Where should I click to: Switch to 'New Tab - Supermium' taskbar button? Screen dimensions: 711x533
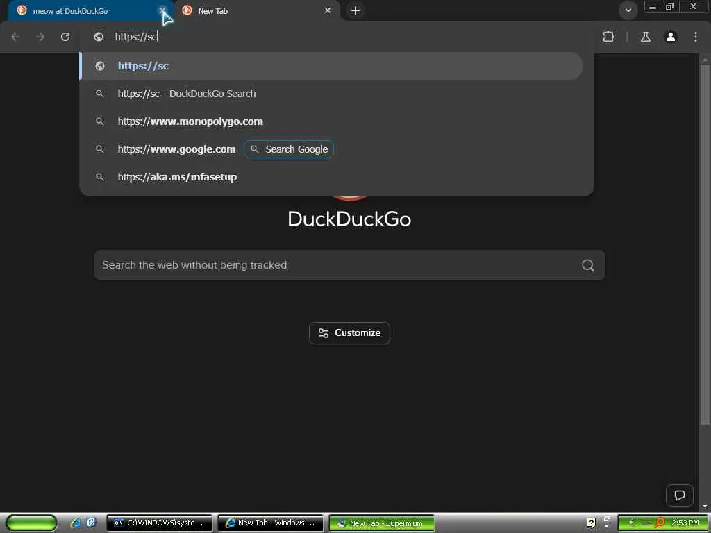[381, 523]
